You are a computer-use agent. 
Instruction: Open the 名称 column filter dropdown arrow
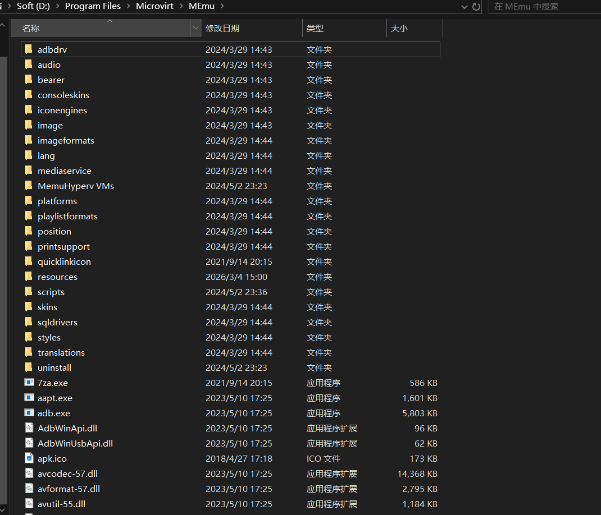click(195, 28)
